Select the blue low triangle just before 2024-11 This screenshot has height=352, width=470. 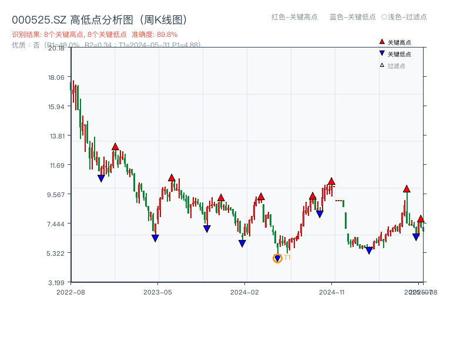pyautogui.click(x=320, y=214)
